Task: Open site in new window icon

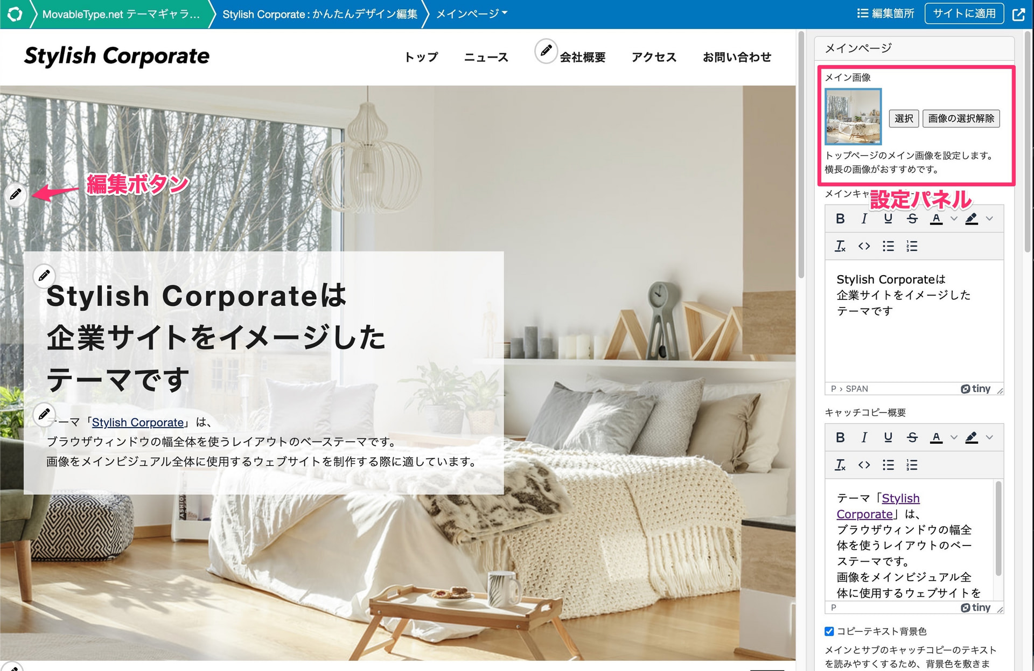Action: [1018, 14]
